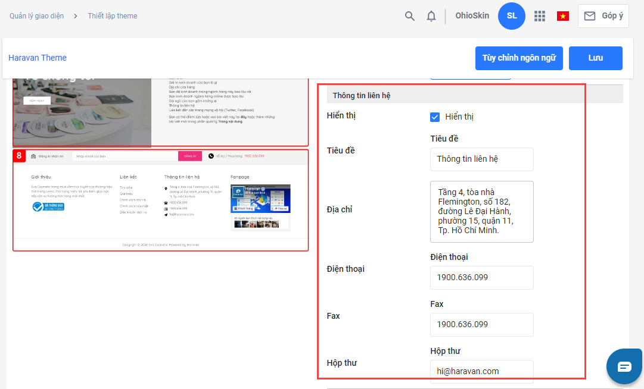
Task: Switch language via the Vietnam flag icon
Action: pyautogui.click(x=562, y=16)
